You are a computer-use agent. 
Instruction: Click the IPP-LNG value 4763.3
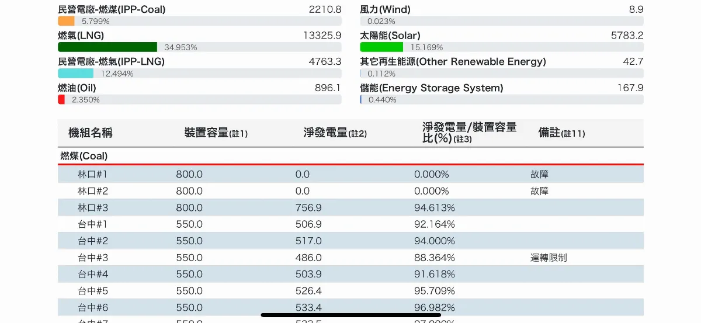[325, 62]
